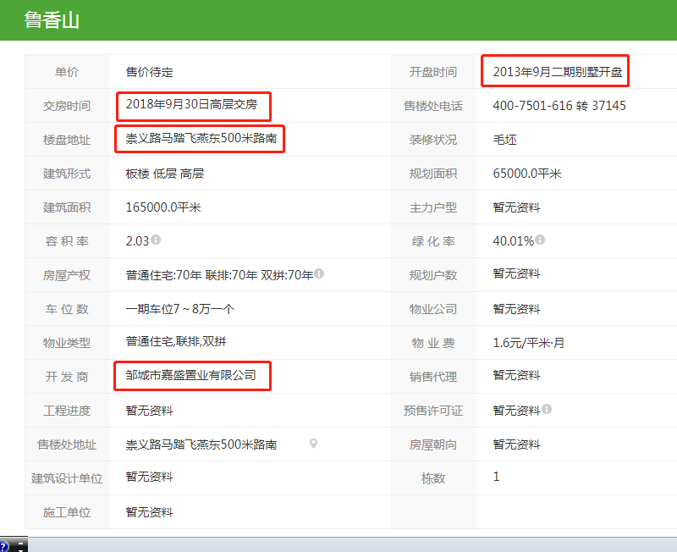Click the 工程进度 暂无资料 value
677x552 pixels.
(150, 411)
